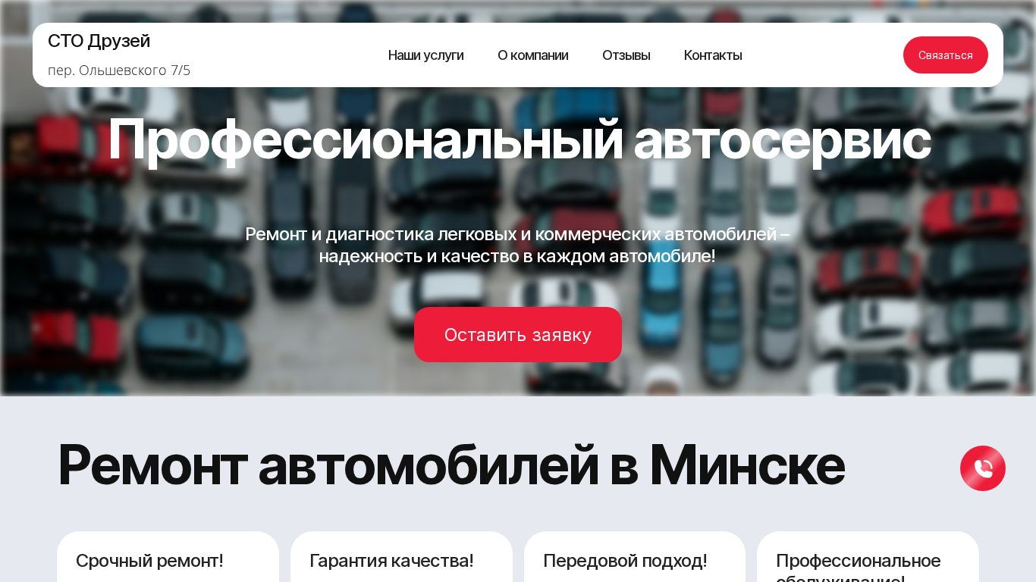Click the Ремонт автомобилей в Минске heading
This screenshot has height=582, width=1036.
point(451,465)
